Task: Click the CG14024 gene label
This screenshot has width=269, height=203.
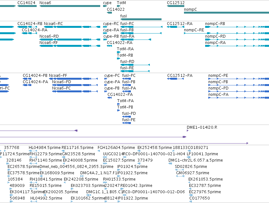Action: click(x=27, y=3)
